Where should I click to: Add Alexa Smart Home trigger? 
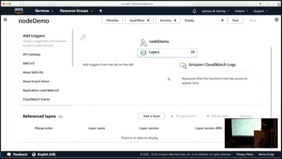coord(36,81)
